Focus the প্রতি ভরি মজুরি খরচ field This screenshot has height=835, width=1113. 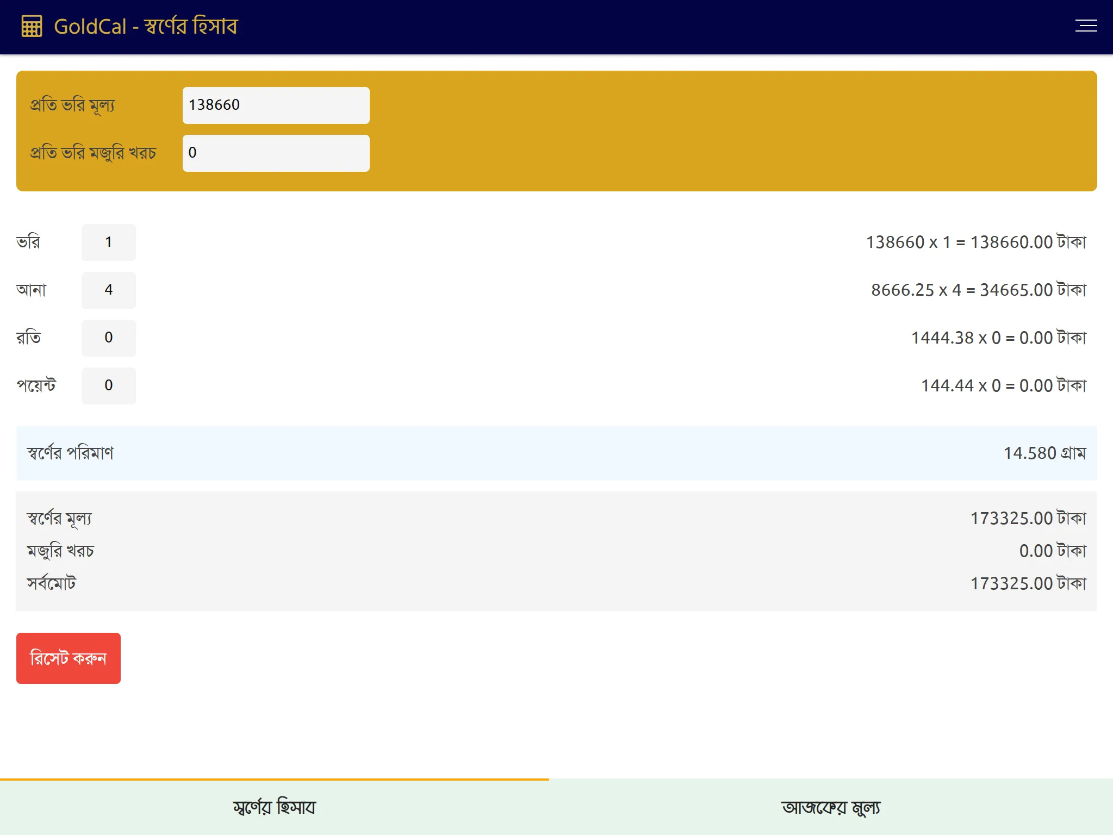pos(276,153)
